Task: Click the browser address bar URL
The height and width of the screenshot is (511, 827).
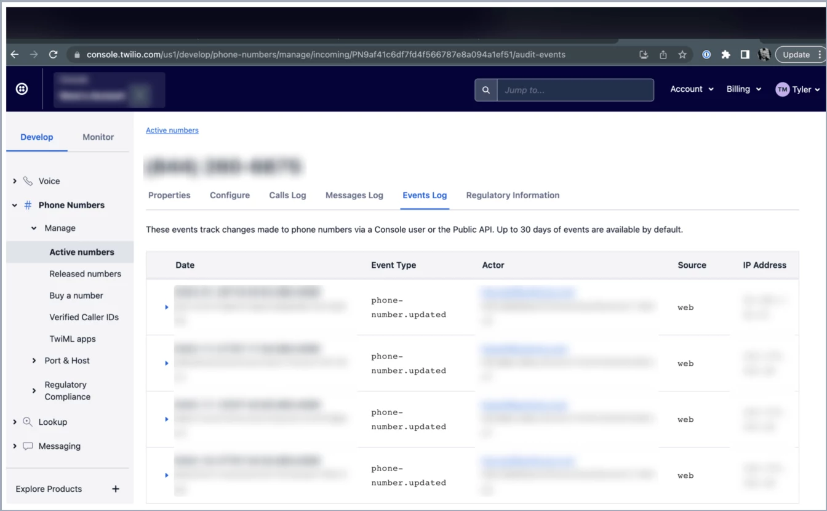Action: click(x=326, y=55)
